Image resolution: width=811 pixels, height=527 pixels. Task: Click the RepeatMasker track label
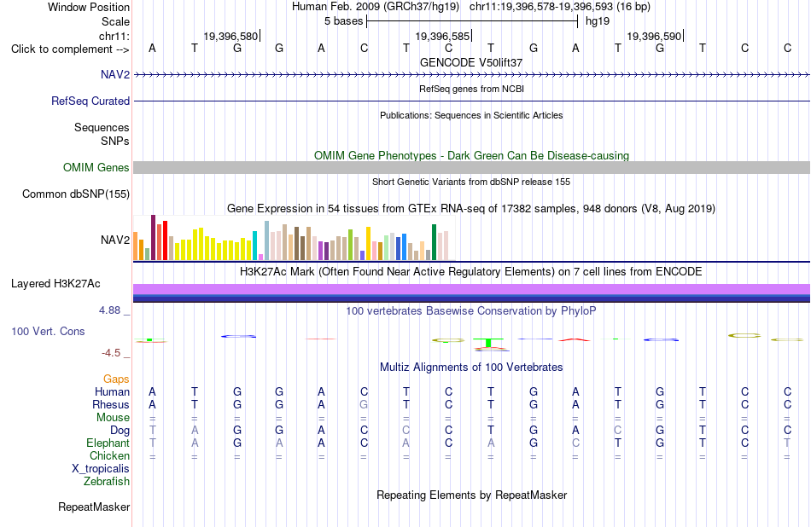pos(94,507)
